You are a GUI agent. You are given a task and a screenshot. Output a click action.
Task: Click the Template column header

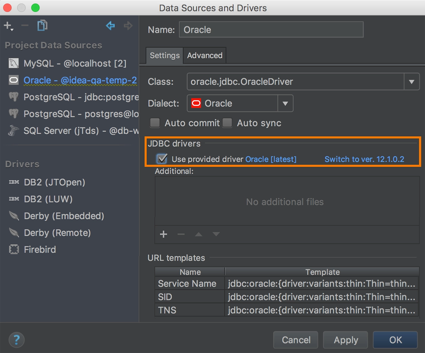pyautogui.click(x=322, y=272)
